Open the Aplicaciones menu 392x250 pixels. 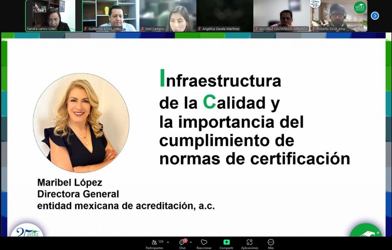pyautogui.click(x=249, y=242)
